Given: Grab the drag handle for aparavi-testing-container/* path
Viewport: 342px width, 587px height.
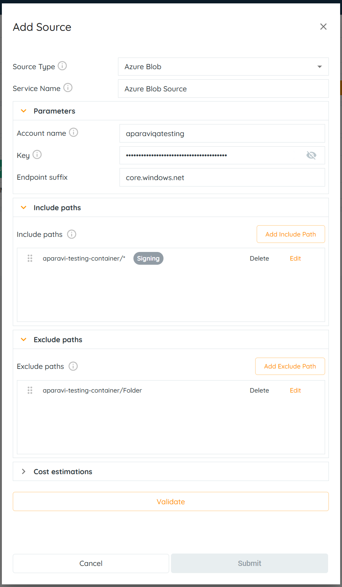Looking at the screenshot, I should 30,258.
